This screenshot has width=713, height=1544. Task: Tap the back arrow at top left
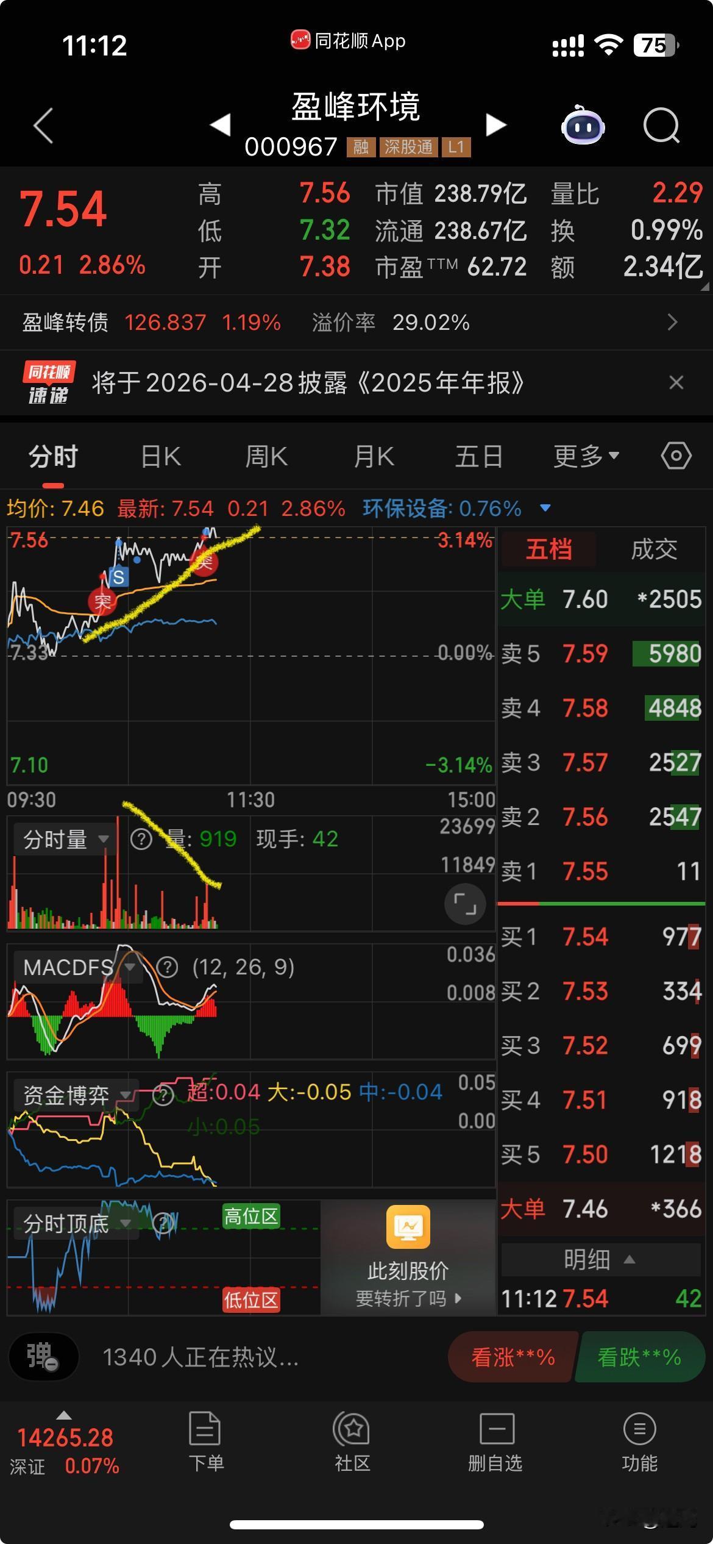coord(44,126)
